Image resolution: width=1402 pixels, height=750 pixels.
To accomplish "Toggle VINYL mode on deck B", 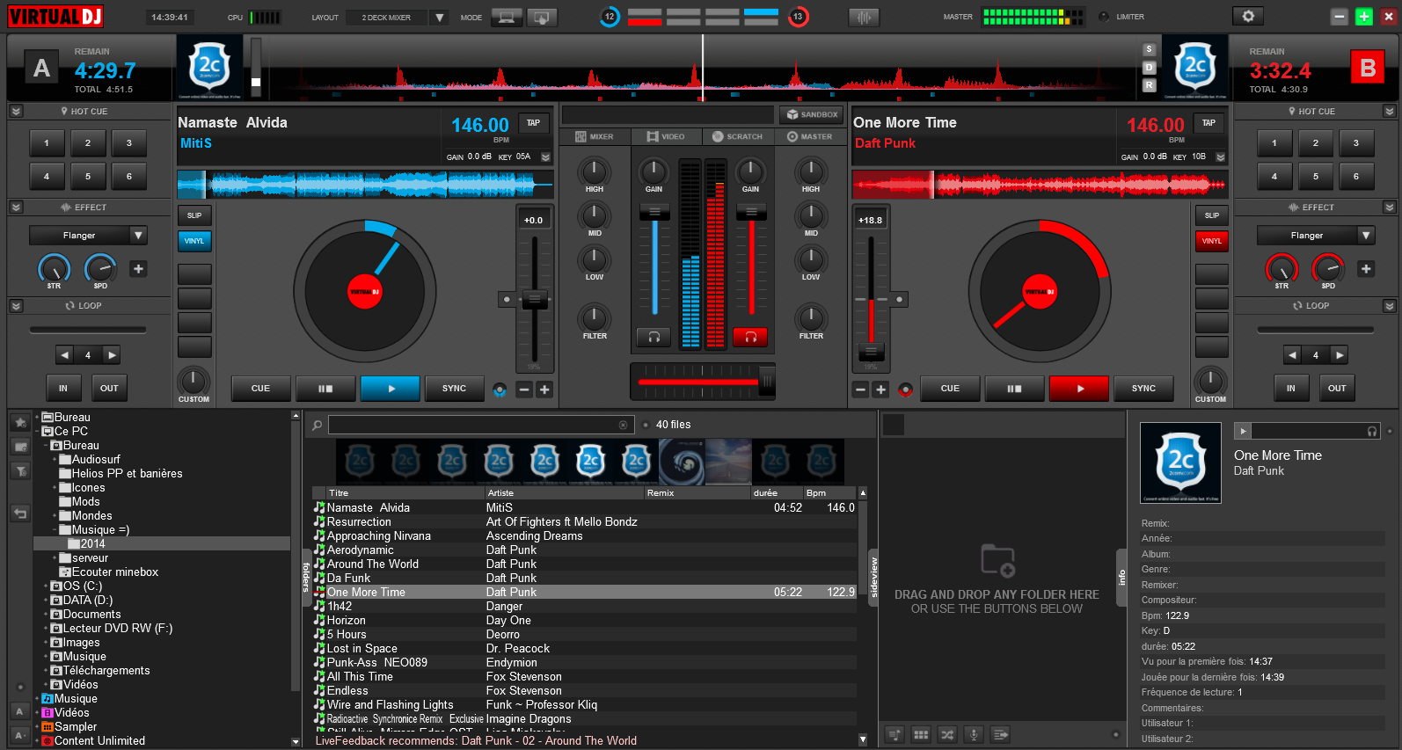I will point(1211,240).
